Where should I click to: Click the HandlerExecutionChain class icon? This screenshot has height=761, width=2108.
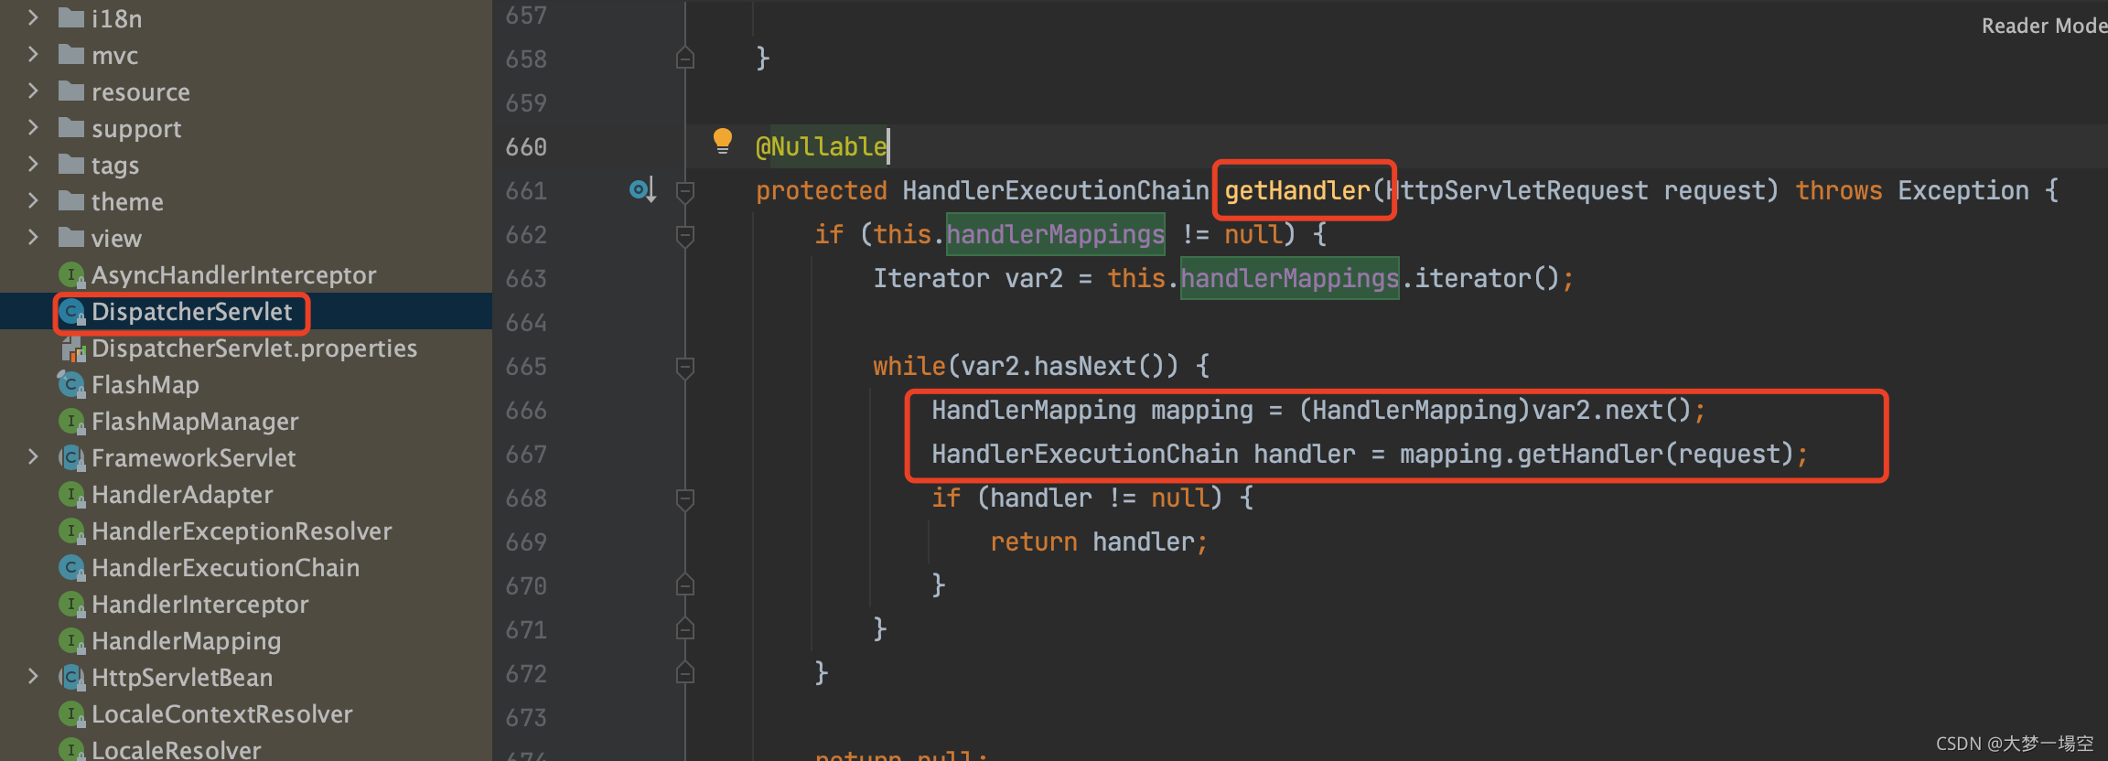point(71,567)
